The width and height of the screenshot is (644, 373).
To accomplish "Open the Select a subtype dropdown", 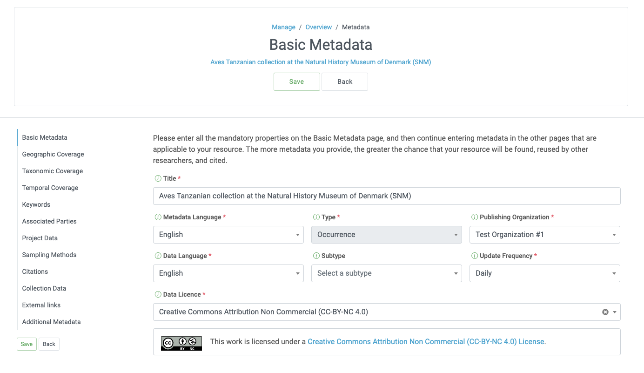I will point(387,273).
